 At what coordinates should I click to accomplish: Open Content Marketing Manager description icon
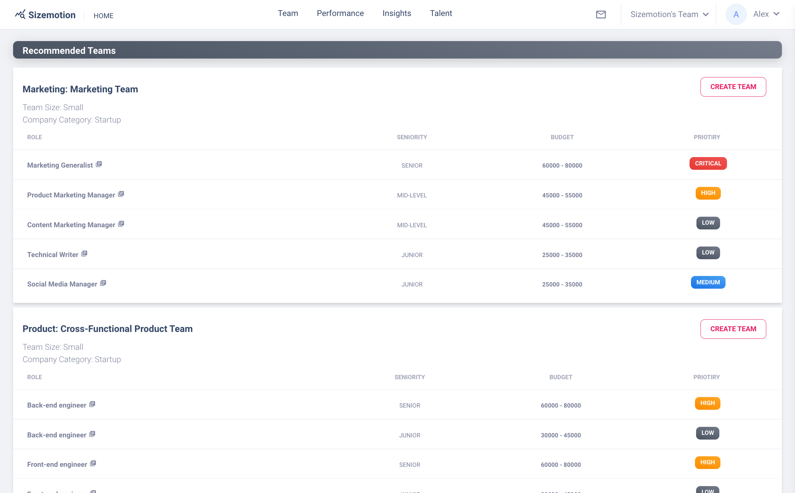coord(121,224)
